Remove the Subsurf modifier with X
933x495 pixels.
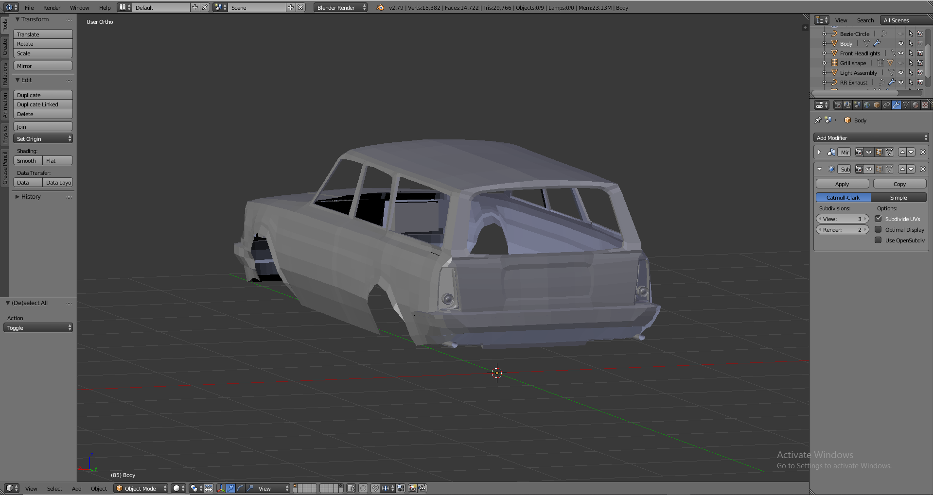click(922, 169)
